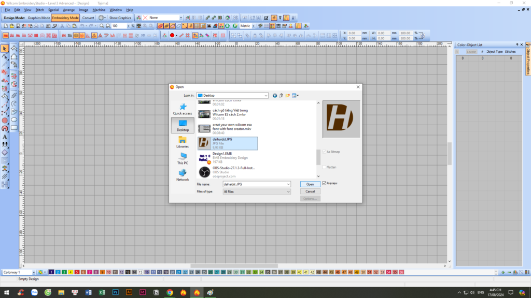This screenshot has height=298, width=531.
Task: Click the Open folder icon in the toolbar
Action: pyautogui.click(x=12, y=26)
